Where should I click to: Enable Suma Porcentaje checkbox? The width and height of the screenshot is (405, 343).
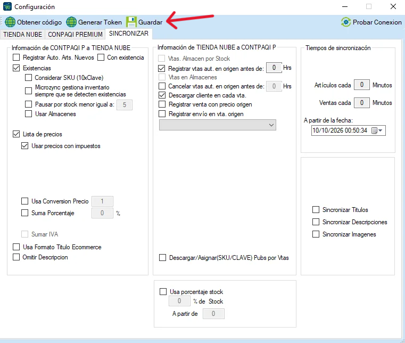[25, 213]
